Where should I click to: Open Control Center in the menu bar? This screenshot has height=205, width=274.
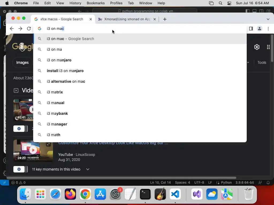click(x=229, y=3)
